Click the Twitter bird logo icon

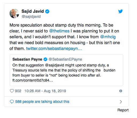point(120,11)
